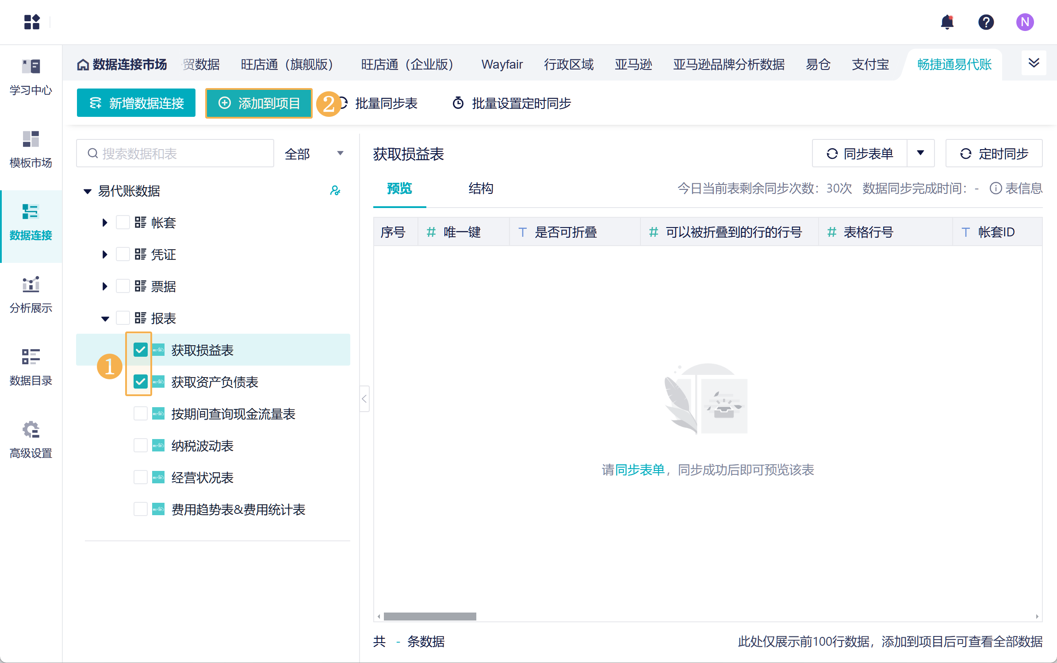Click the 表信息 info icon
Viewport: 1057px width, 663px height.
[x=995, y=189]
